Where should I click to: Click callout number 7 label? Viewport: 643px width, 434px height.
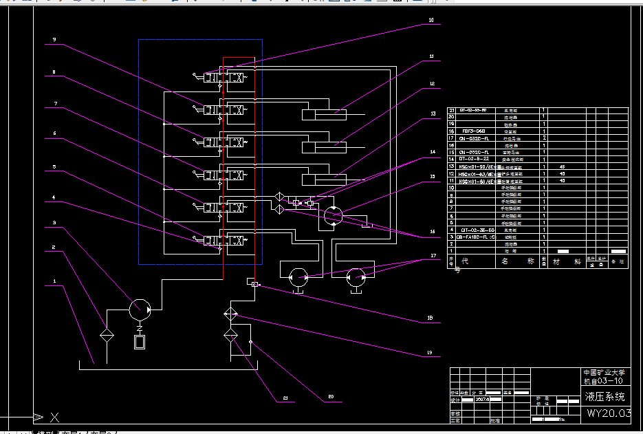click(x=56, y=104)
